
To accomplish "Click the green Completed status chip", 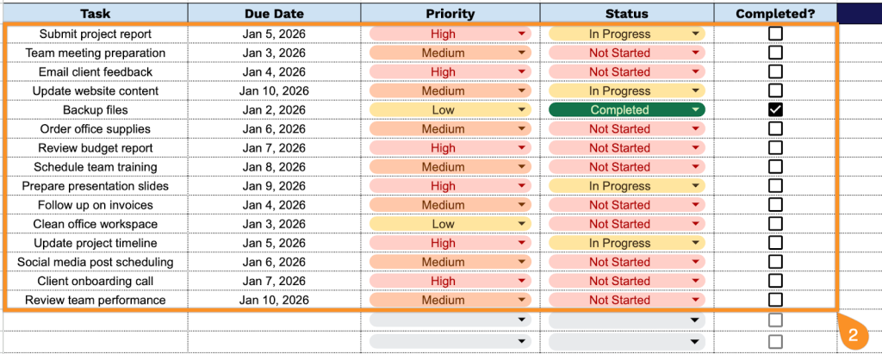I will click(x=620, y=110).
